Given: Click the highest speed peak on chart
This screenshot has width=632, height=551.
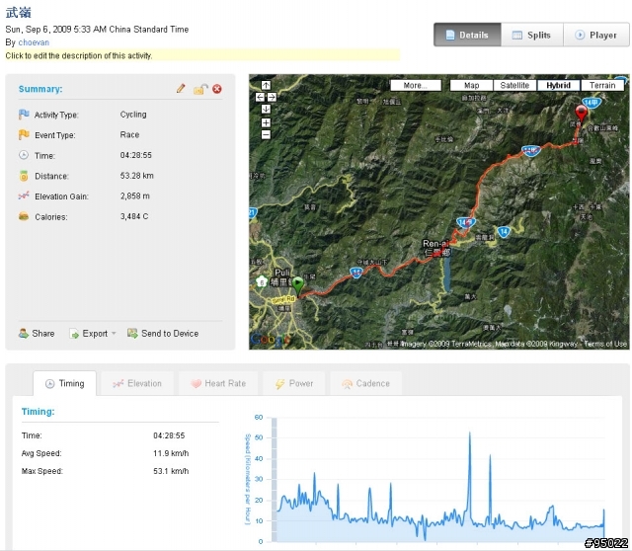Looking at the screenshot, I should tap(470, 433).
